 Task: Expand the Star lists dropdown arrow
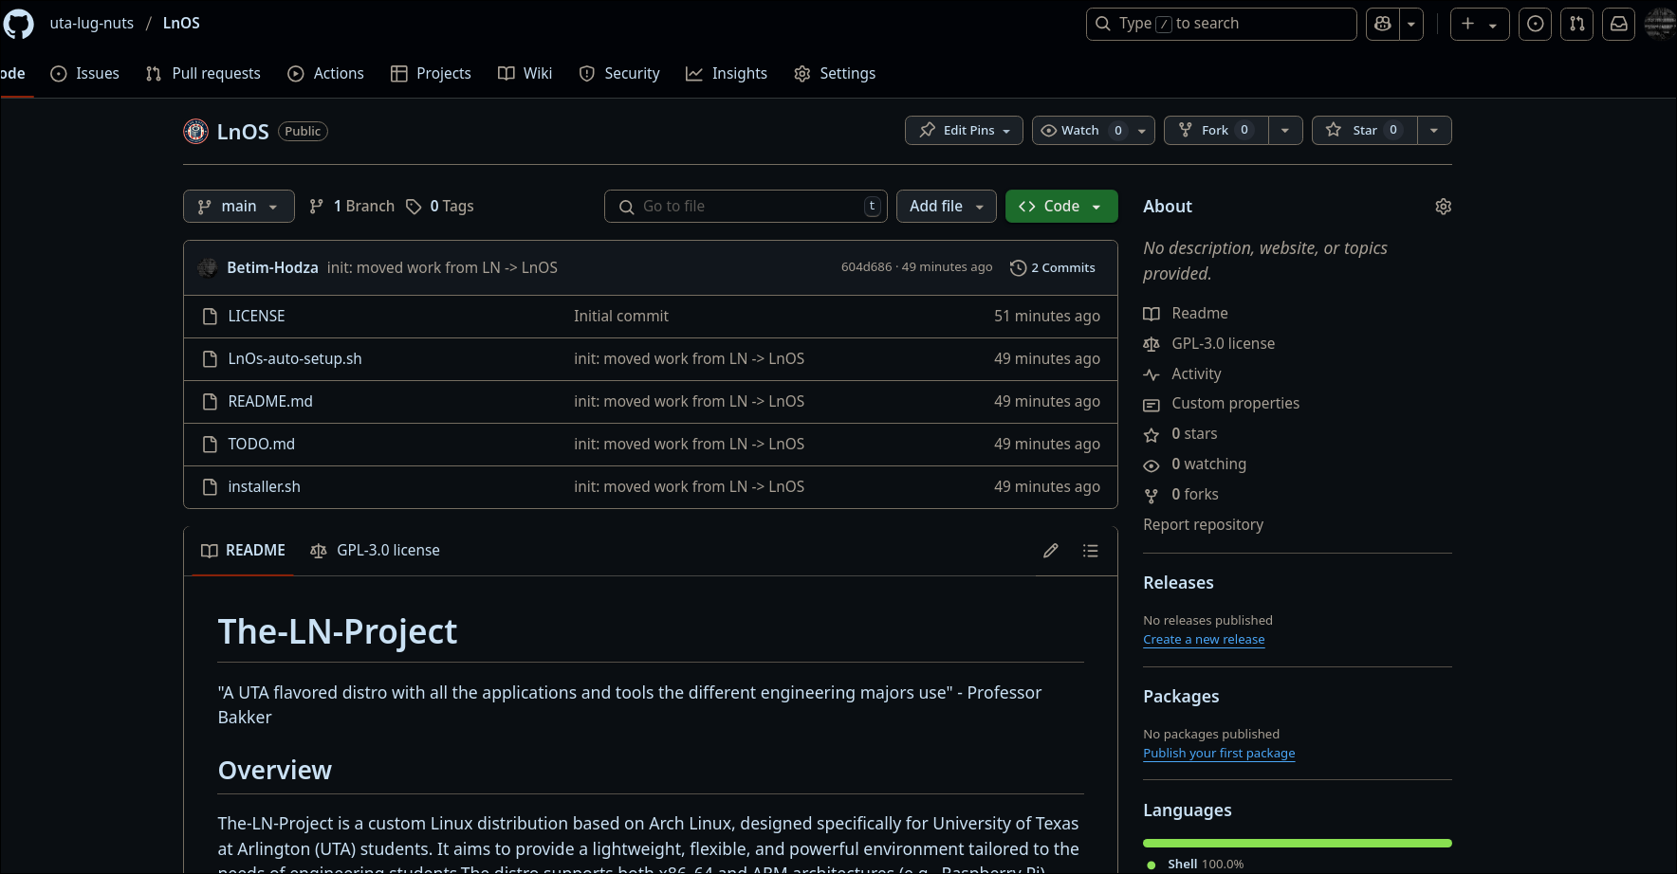point(1434,130)
